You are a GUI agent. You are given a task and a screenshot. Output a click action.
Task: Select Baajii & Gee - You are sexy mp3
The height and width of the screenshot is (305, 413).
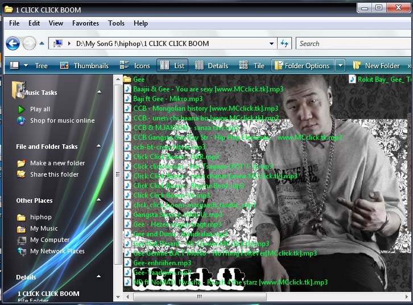208,89
